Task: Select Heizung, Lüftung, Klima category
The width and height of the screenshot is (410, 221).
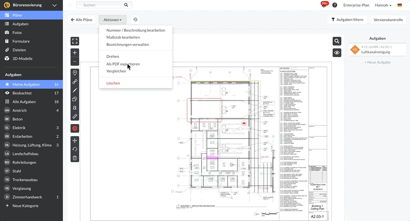Action: (31, 145)
